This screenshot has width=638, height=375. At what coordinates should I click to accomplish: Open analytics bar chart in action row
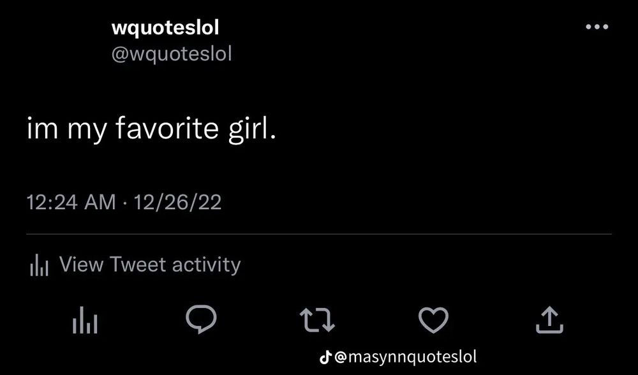point(85,320)
